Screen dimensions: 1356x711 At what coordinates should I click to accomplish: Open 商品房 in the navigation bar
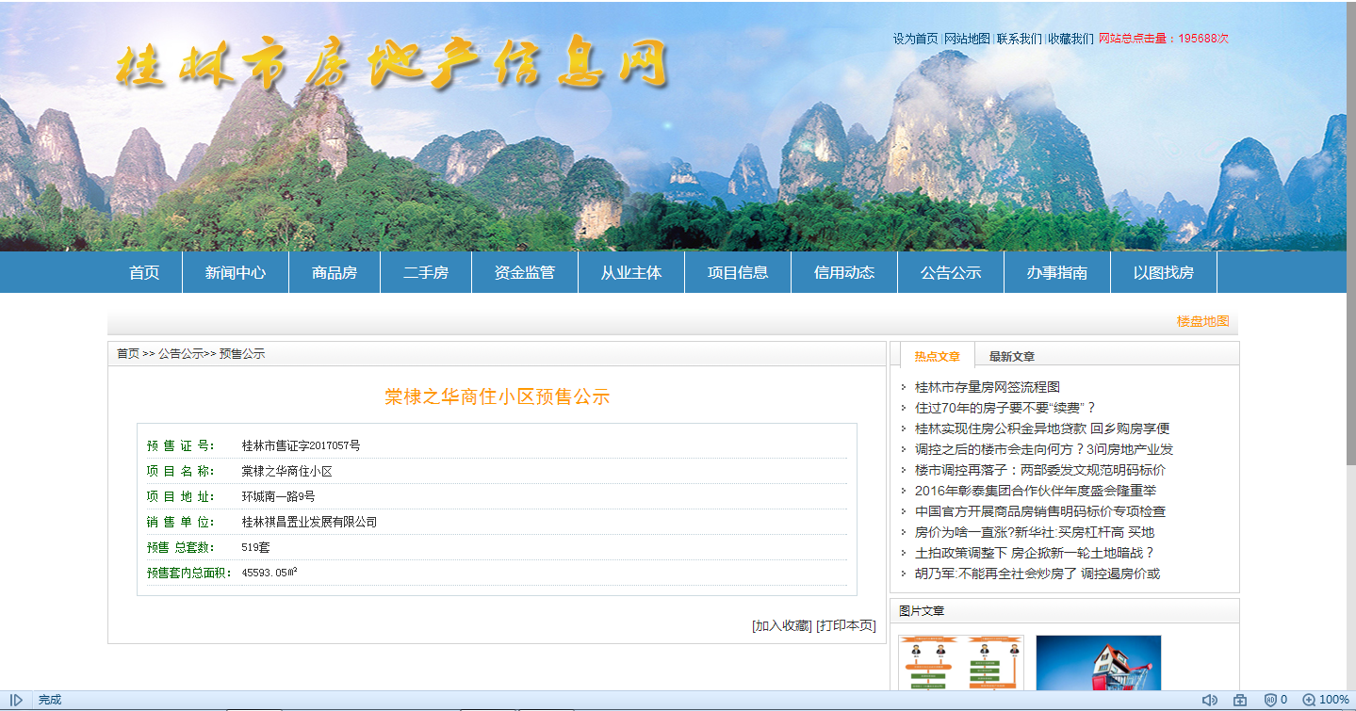pos(335,273)
